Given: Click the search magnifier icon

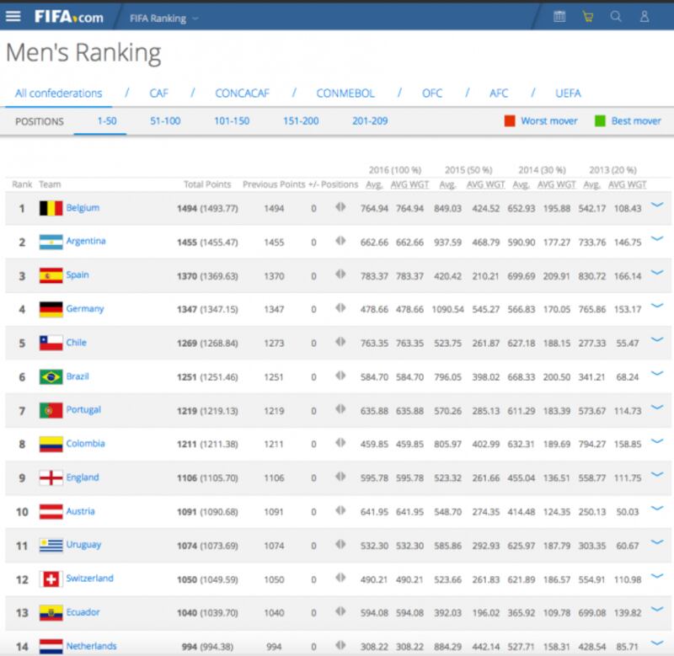Looking at the screenshot, I should coord(616,17).
